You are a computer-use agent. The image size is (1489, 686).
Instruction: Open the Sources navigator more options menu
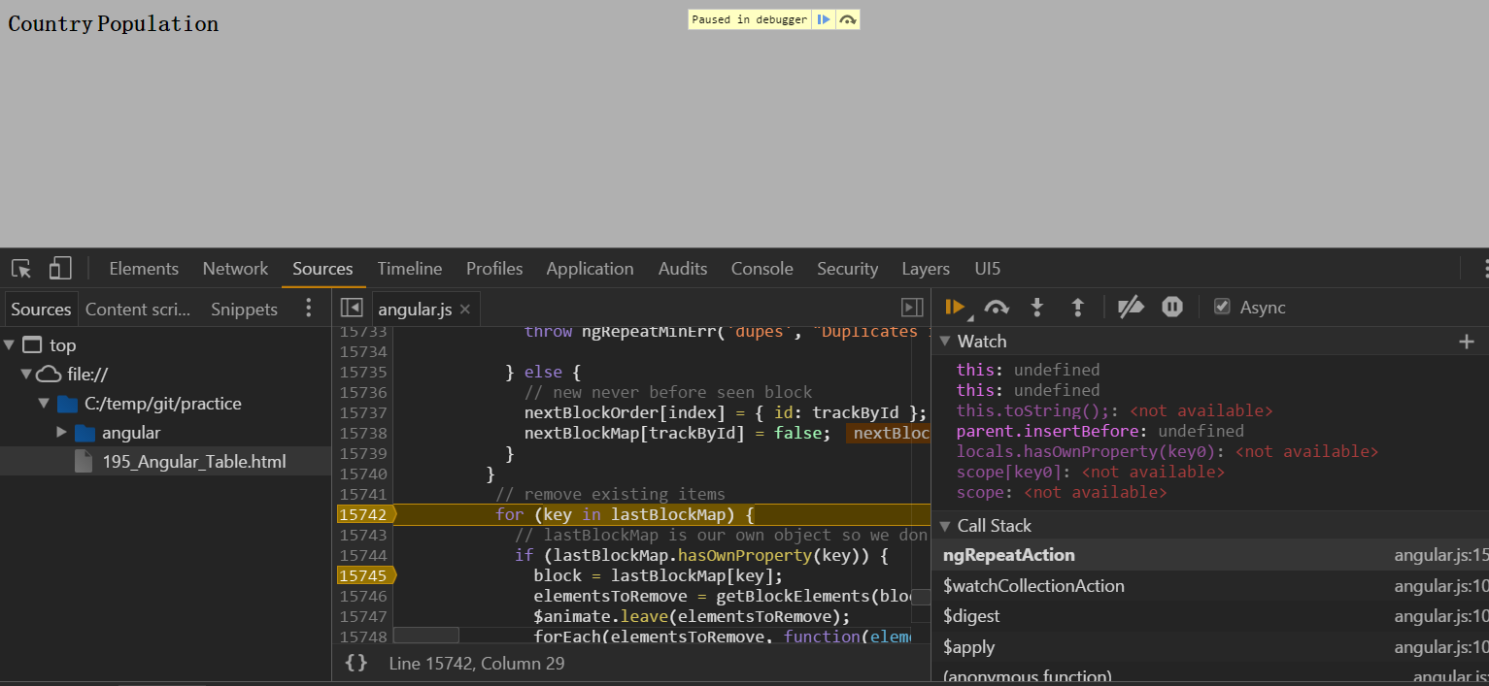(309, 309)
